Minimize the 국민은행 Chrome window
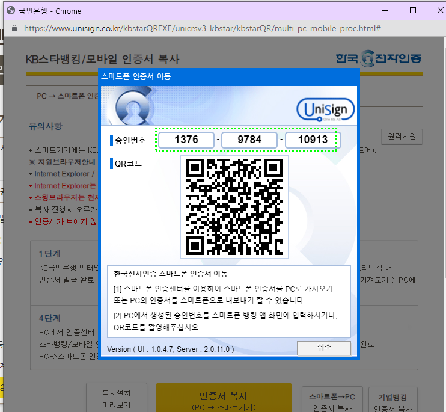Viewport: 446px width, 412px height. [x=385, y=11]
